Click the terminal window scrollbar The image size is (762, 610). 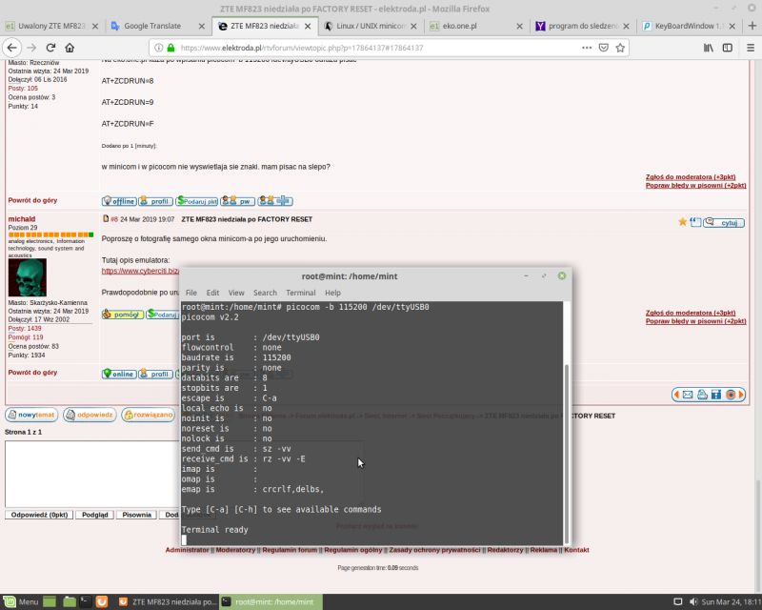[x=566, y=454]
